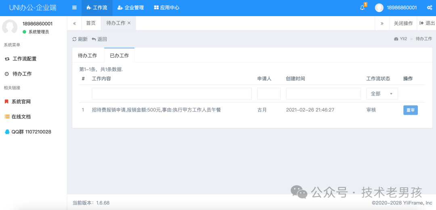Select the 首页 page tab
This screenshot has height=210, width=436.
pos(91,23)
